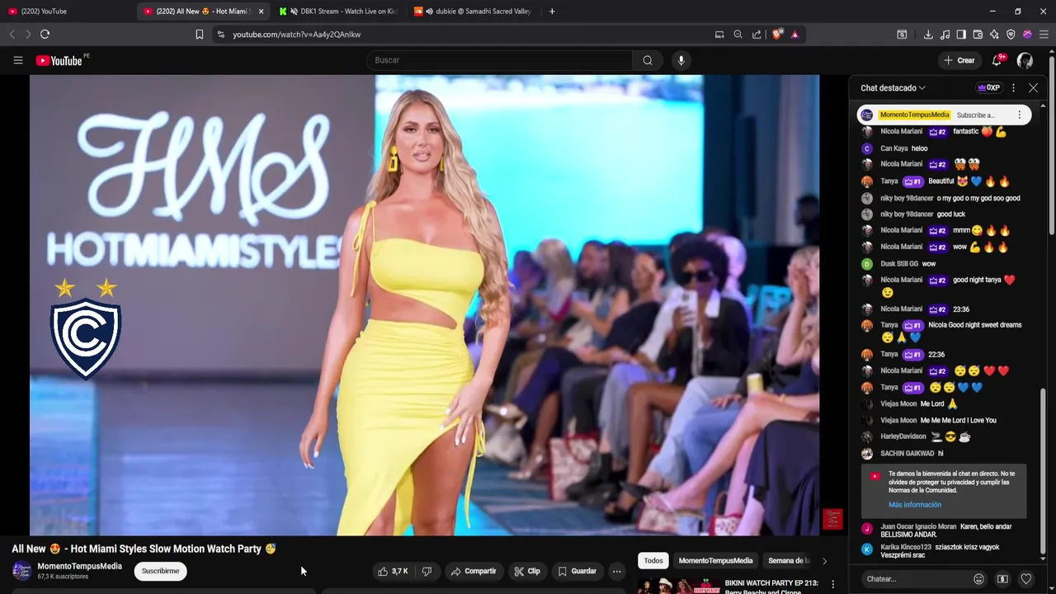Select the MomentoTempusMedia filter chip

point(715,561)
